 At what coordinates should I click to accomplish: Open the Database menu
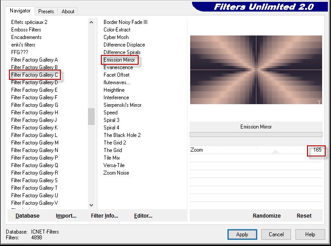coord(28,216)
